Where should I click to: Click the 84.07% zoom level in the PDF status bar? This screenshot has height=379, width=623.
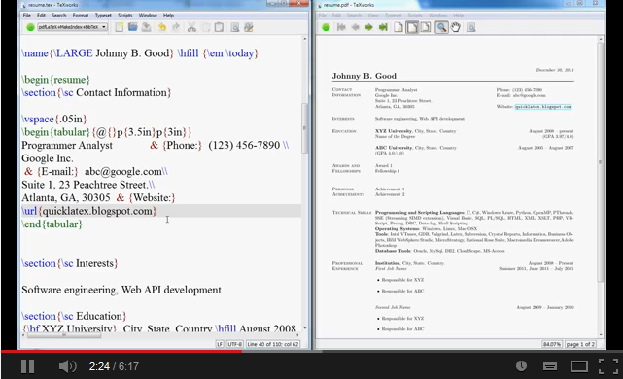[551, 344]
